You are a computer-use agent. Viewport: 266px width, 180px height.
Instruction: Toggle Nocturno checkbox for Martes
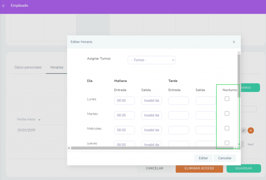[227, 114]
